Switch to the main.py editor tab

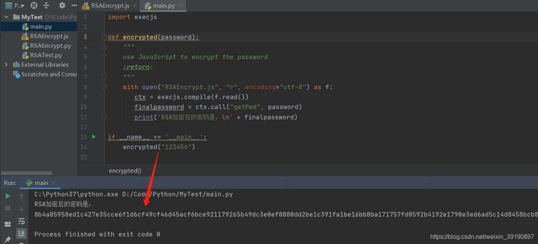coord(163,6)
